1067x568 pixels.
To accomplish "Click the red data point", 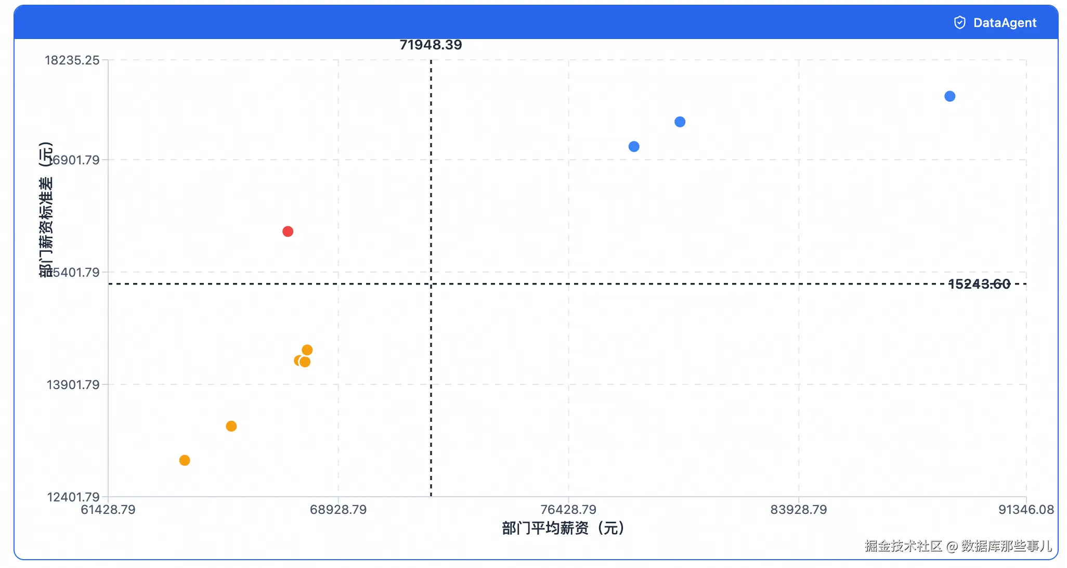I will click(x=288, y=231).
